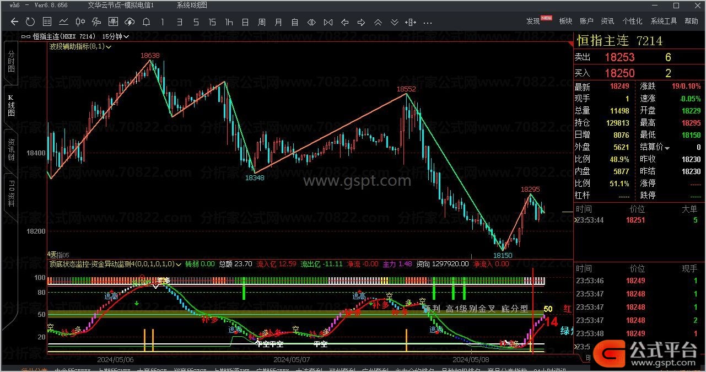Click the 卖出 price 18253
The height and width of the screenshot is (372, 706).
tap(619, 57)
